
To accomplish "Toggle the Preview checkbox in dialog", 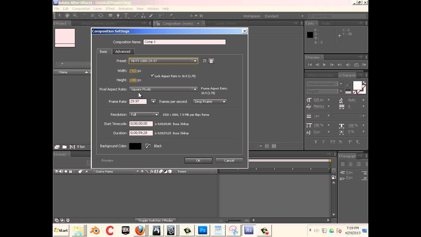I will [x=98, y=161].
